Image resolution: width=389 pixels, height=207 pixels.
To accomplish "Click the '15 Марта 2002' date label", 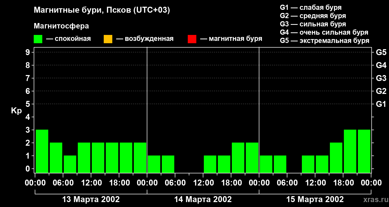I will pyautogui.click(x=315, y=199).
